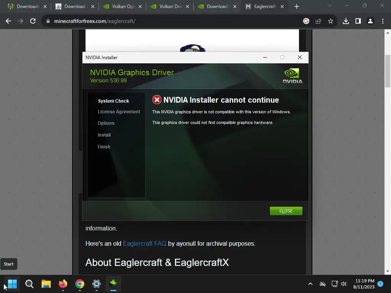Click the red error icon beside 'cannot continue'
This screenshot has height=293, width=391.
(x=157, y=100)
